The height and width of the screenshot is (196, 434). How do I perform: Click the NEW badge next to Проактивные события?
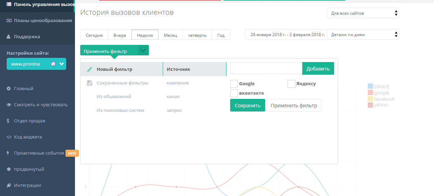point(72,153)
